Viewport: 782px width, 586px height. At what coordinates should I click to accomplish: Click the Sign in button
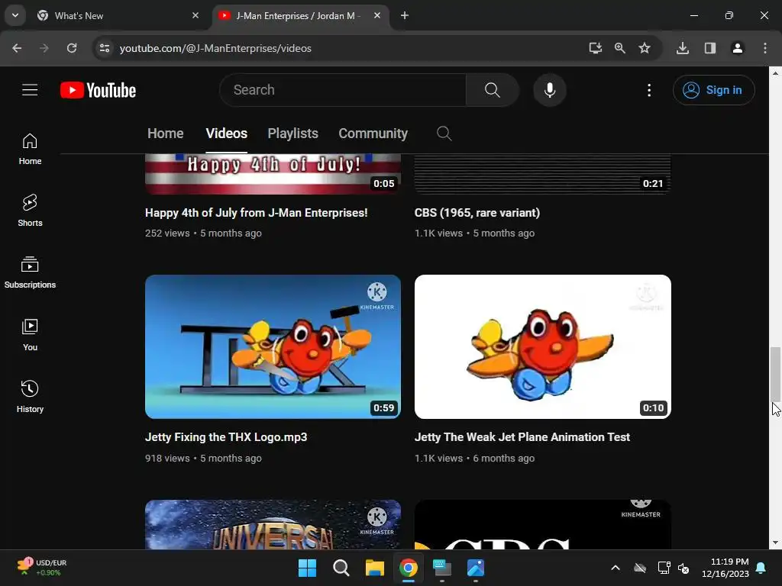(x=714, y=90)
